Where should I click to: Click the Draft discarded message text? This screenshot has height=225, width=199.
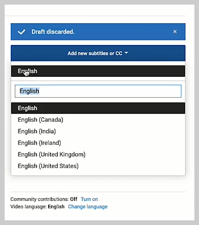(x=53, y=32)
